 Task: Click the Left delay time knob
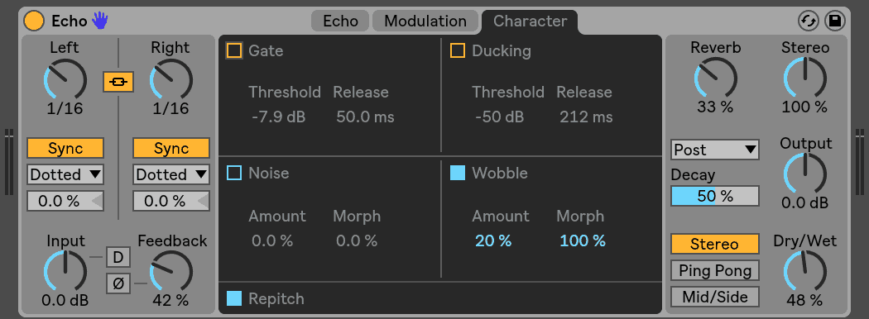pos(65,79)
